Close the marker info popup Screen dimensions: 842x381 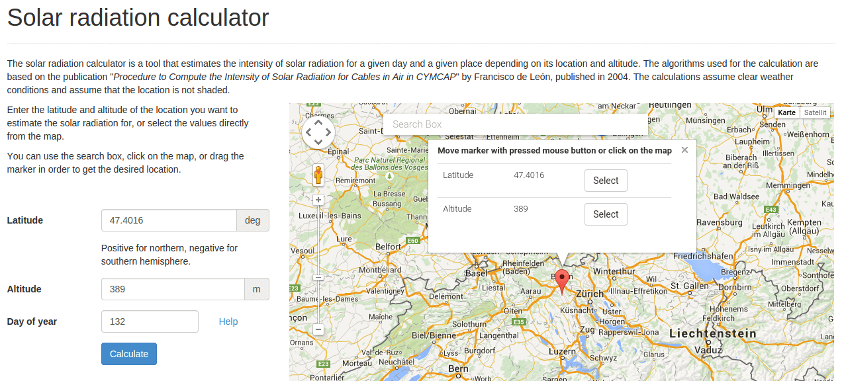684,150
